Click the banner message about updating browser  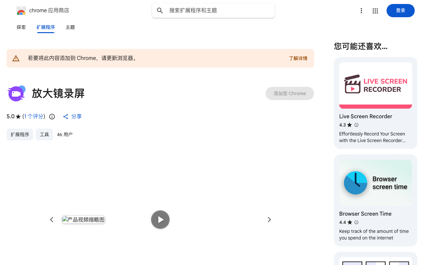point(83,58)
